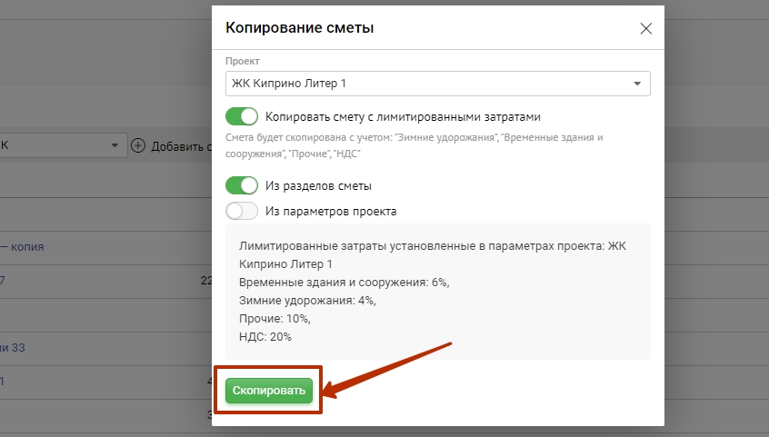769x437 pixels.
Task: Click the Копировать смету с лимитированными затратами label
Action: pos(404,116)
